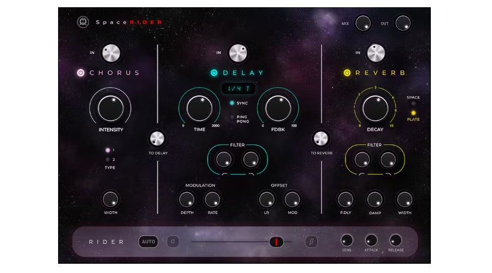Click the TO REVERB send knob
The image size is (492, 273).
click(x=321, y=139)
